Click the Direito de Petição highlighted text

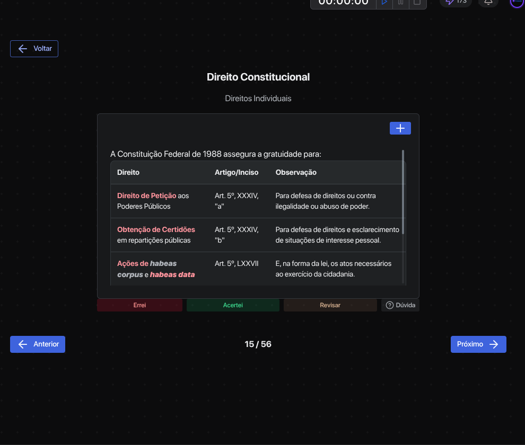[x=146, y=195]
